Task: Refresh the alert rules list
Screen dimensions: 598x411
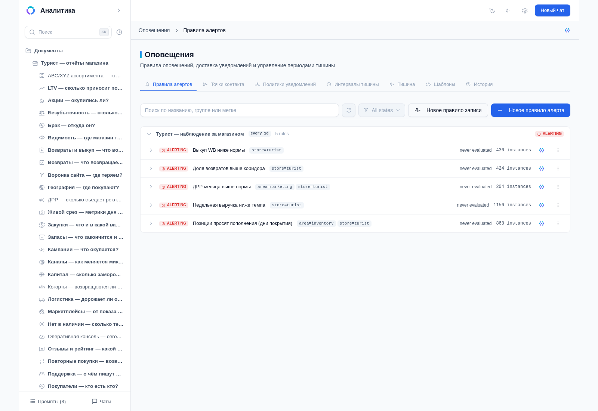Action: 349,110
